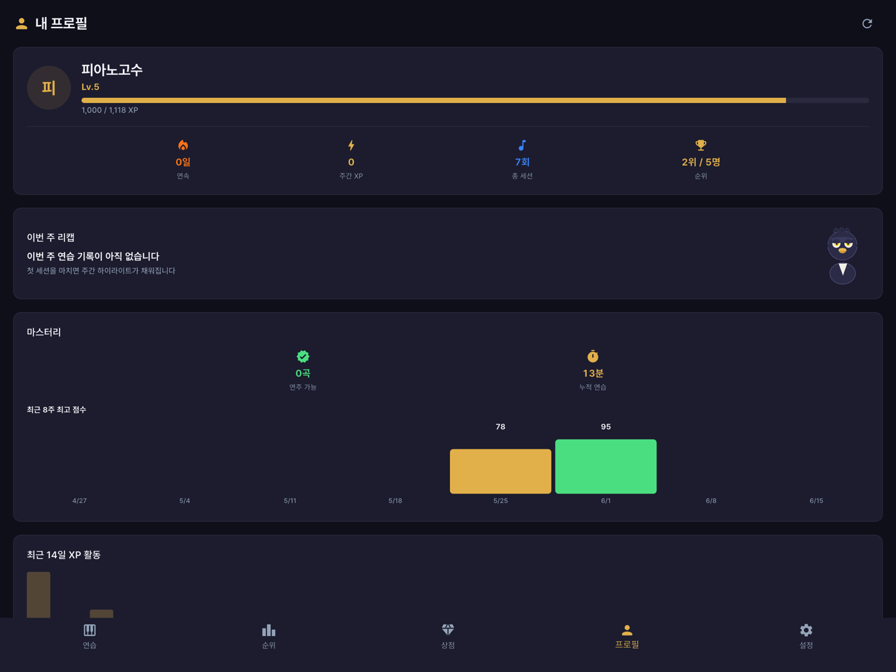Click the trophy ranking icon
The width and height of the screenshot is (896, 672).
click(x=701, y=145)
